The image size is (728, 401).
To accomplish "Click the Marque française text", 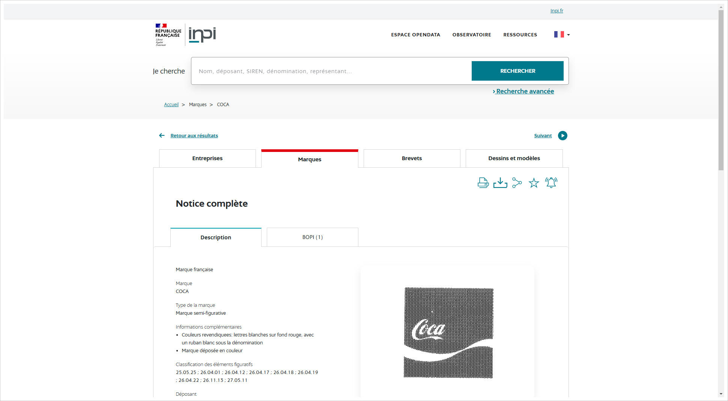I will tap(194, 269).
